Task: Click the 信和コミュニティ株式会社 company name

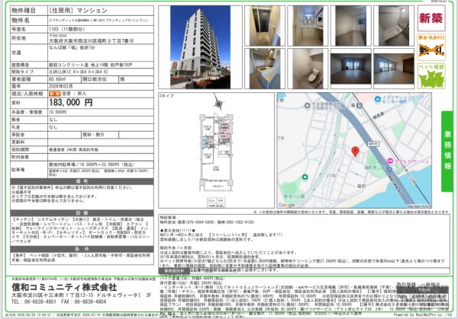Action: click(x=64, y=287)
